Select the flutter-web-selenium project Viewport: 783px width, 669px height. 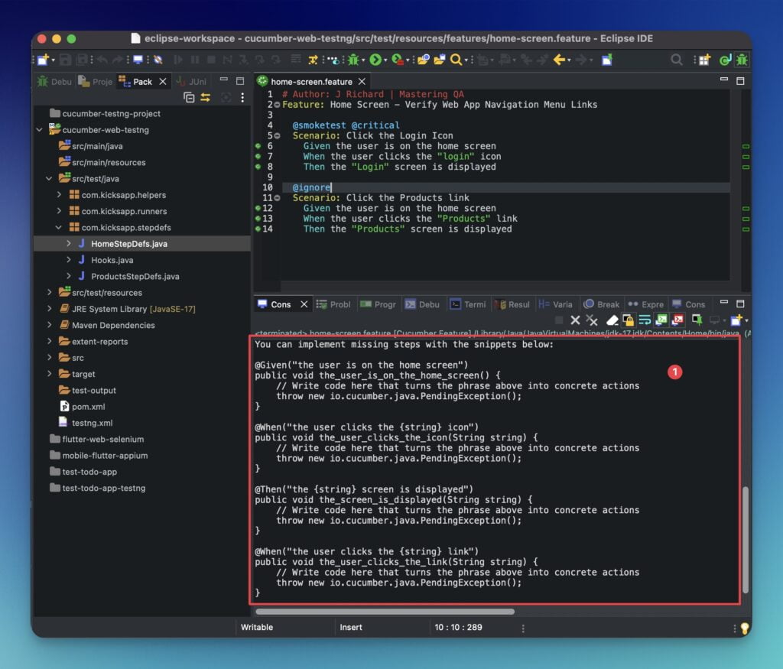[x=103, y=440]
